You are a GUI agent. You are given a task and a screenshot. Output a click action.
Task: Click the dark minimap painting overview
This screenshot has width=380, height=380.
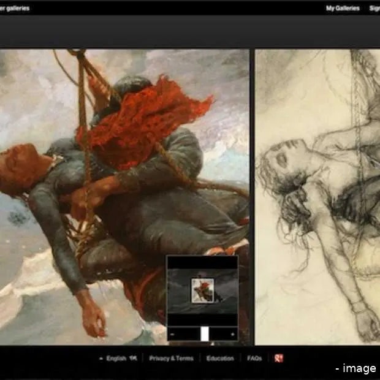(x=203, y=291)
